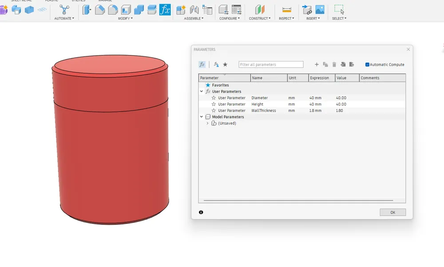
Task: Add a new user parameter with plus icon
Action: [317, 64]
